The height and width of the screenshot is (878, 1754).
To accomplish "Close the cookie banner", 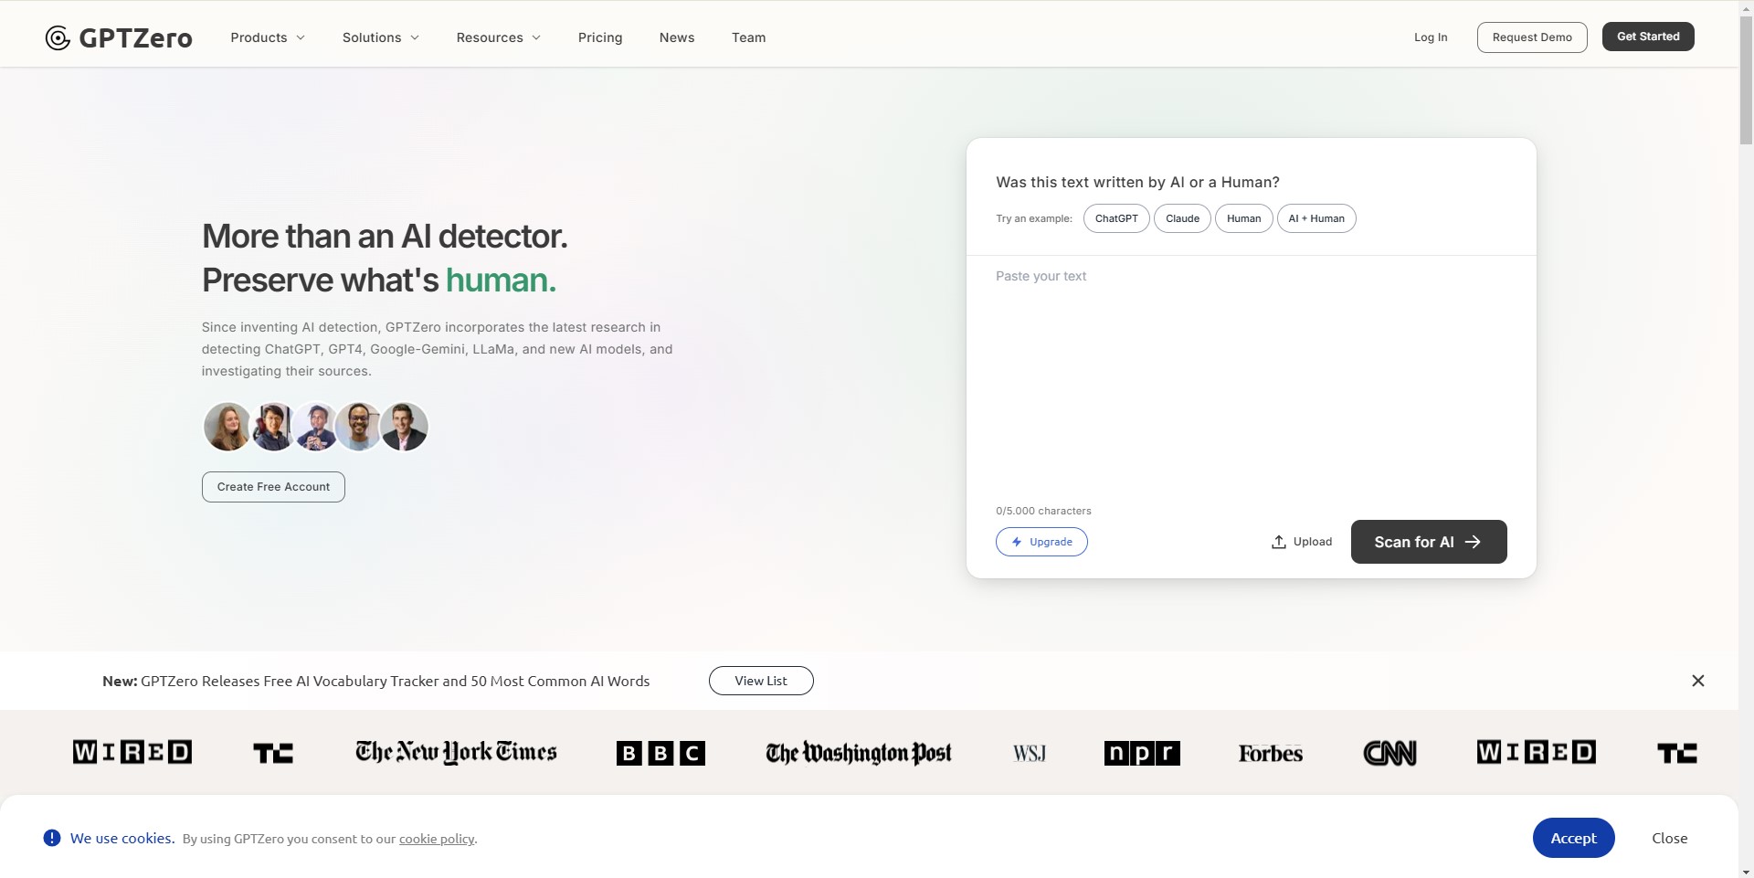I will pos(1669,838).
